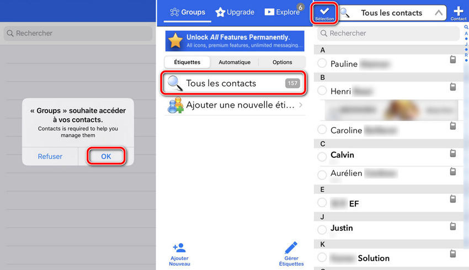Select the radio button beside Justin

[x=322, y=230]
